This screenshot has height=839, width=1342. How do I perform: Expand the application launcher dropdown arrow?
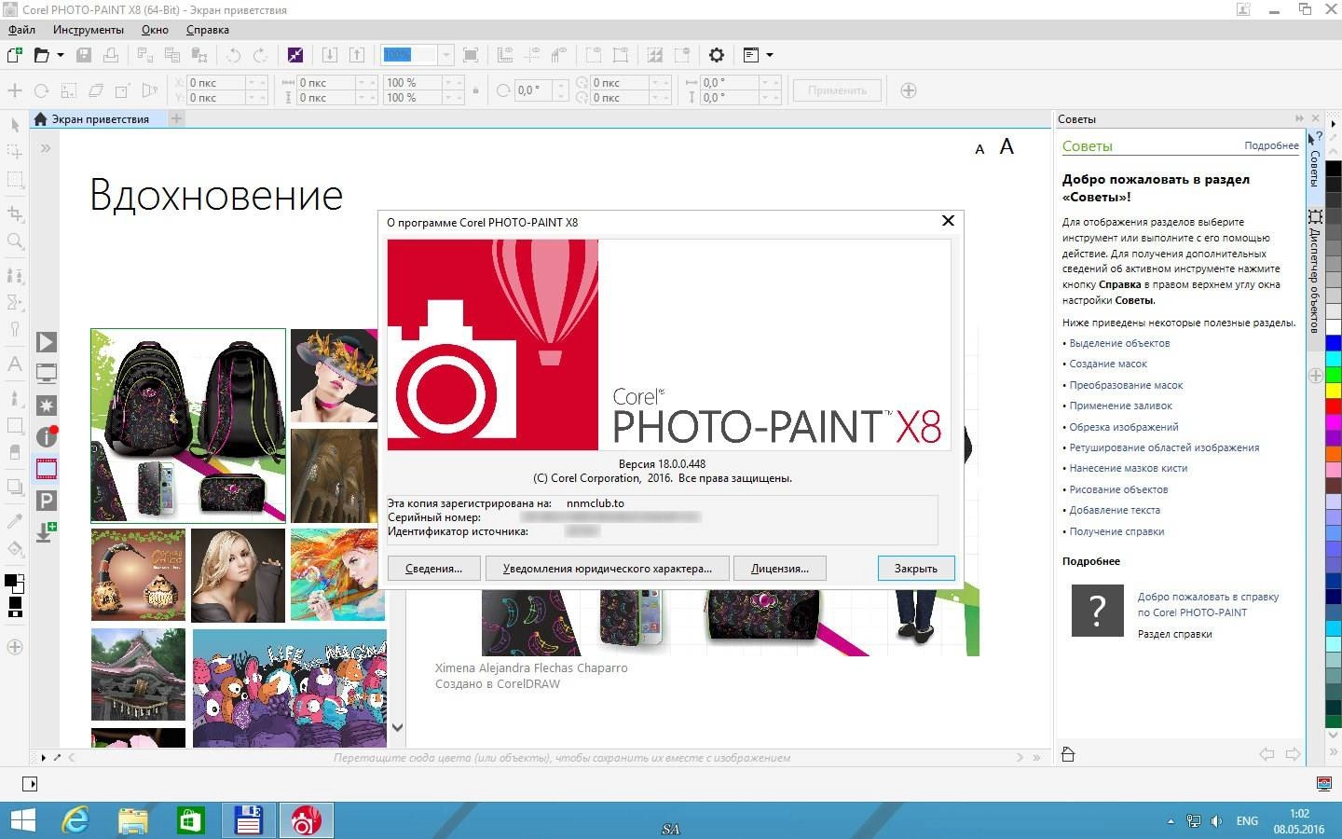click(770, 55)
